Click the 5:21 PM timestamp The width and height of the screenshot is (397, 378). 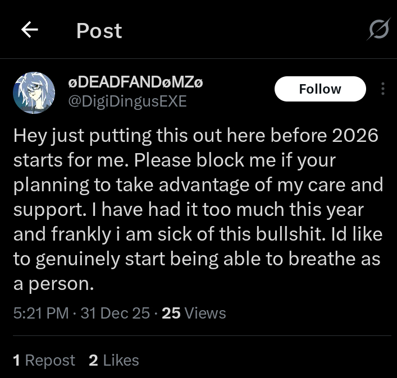[x=41, y=313]
